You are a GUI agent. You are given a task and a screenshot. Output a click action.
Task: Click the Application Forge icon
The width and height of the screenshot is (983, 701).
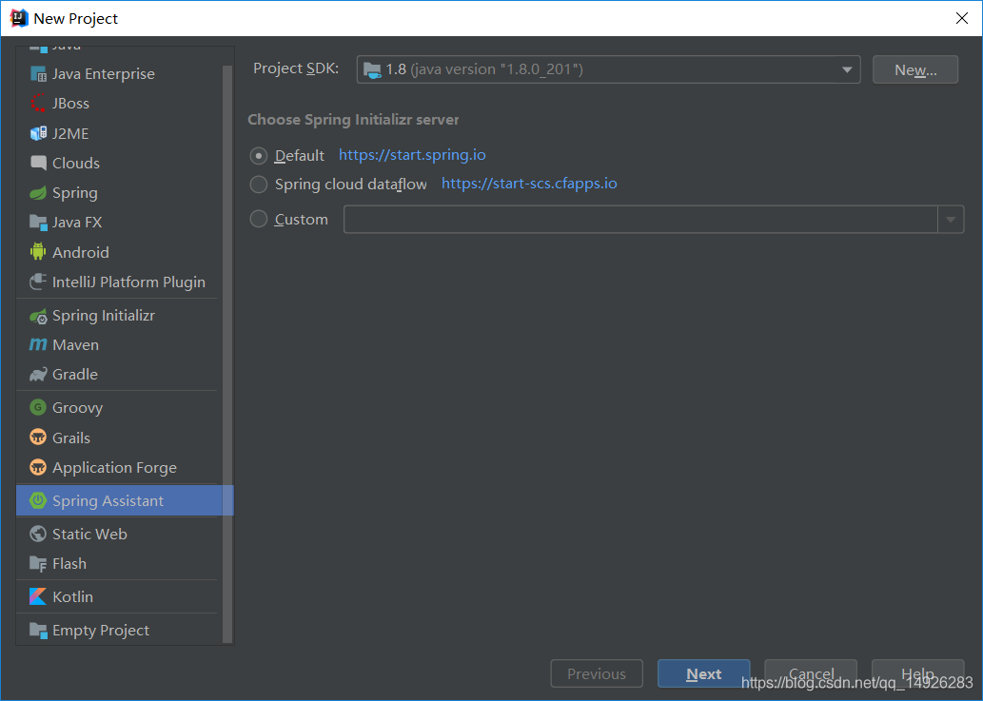click(38, 467)
